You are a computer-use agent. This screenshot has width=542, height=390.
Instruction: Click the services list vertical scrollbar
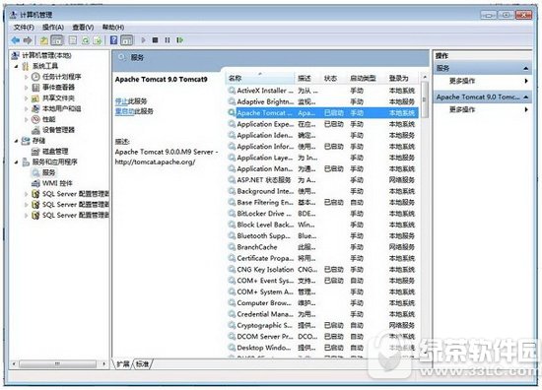425,99
